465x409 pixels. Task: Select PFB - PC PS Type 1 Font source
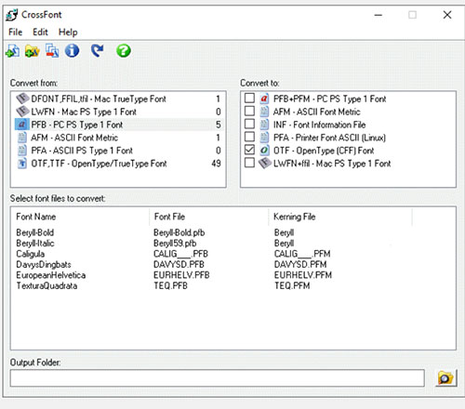(118, 125)
